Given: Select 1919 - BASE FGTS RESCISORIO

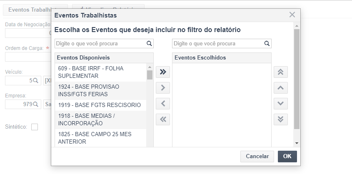Looking at the screenshot, I should click(x=100, y=105).
